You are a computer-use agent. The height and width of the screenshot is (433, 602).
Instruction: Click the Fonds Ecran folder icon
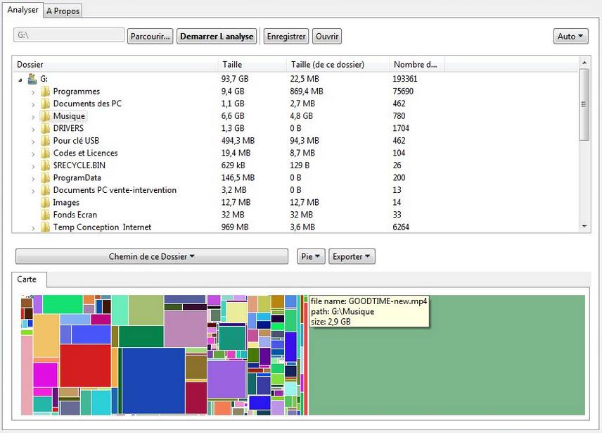(x=45, y=215)
